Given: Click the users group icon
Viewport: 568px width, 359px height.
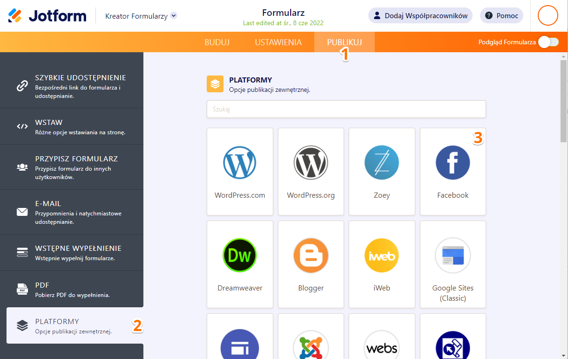Looking at the screenshot, I should 22,167.
